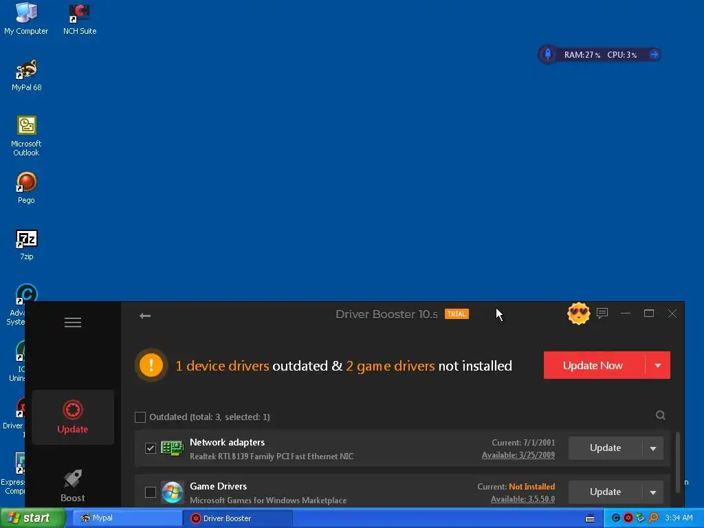The width and height of the screenshot is (704, 528).
Task: Open the sunglasses sun emoji promo icon
Action: [578, 313]
